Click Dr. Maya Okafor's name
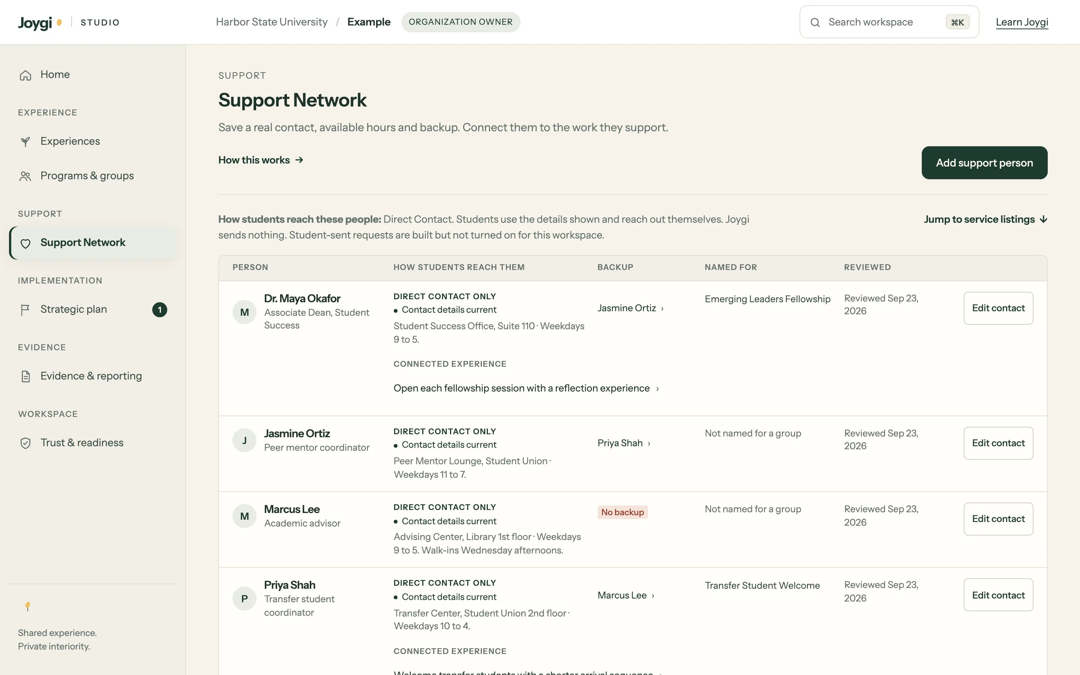 point(302,298)
